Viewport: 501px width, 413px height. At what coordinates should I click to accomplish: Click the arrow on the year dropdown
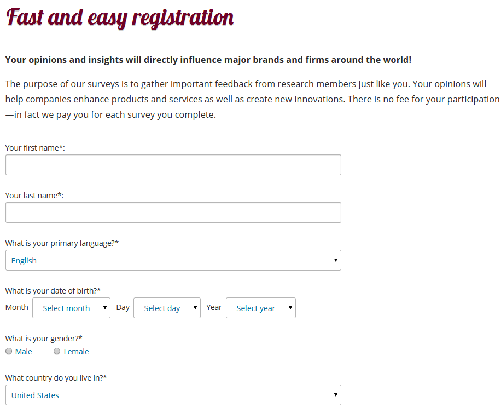290,308
